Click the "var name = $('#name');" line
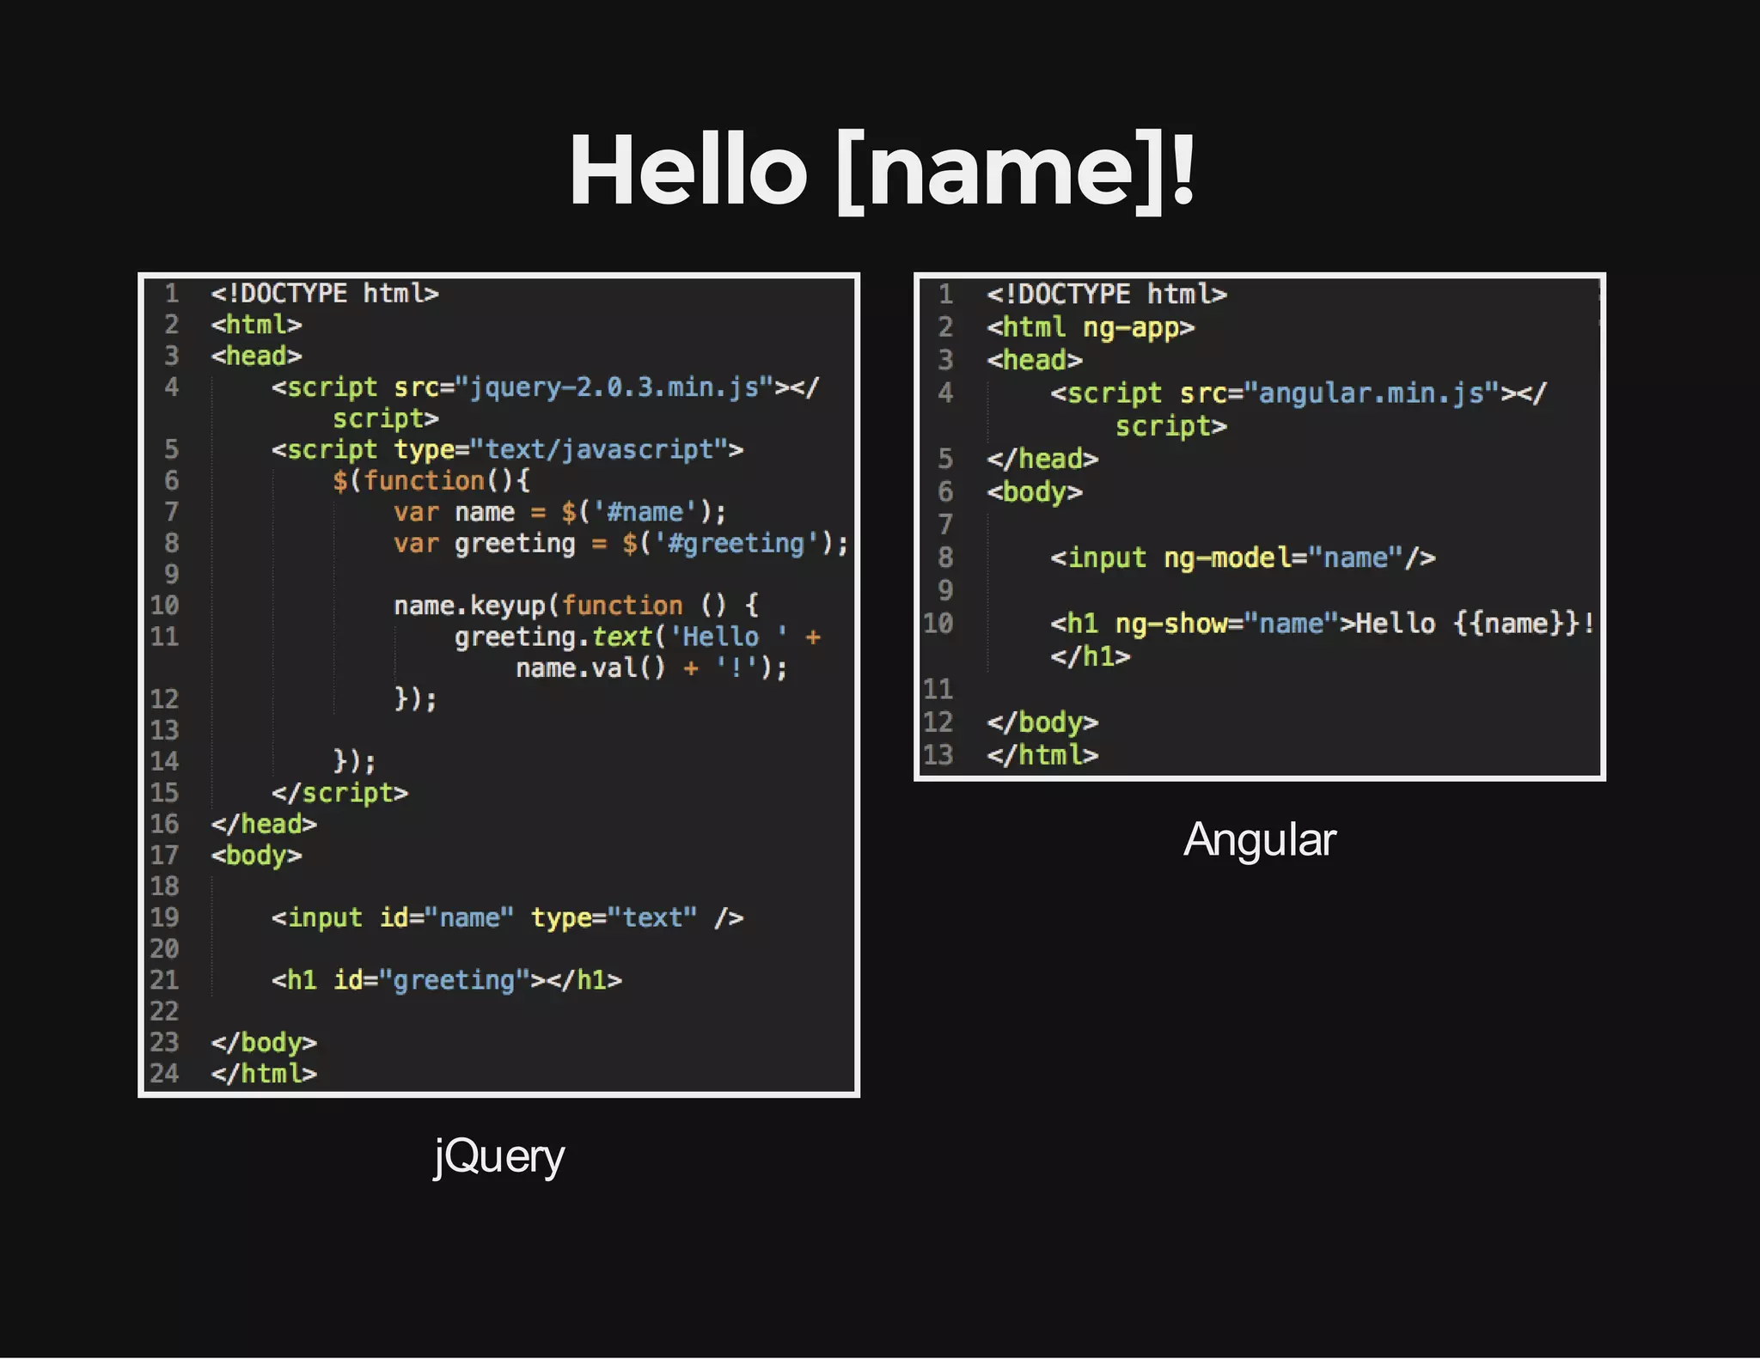Image resolution: width=1760 pixels, height=1359 pixels. (560, 512)
